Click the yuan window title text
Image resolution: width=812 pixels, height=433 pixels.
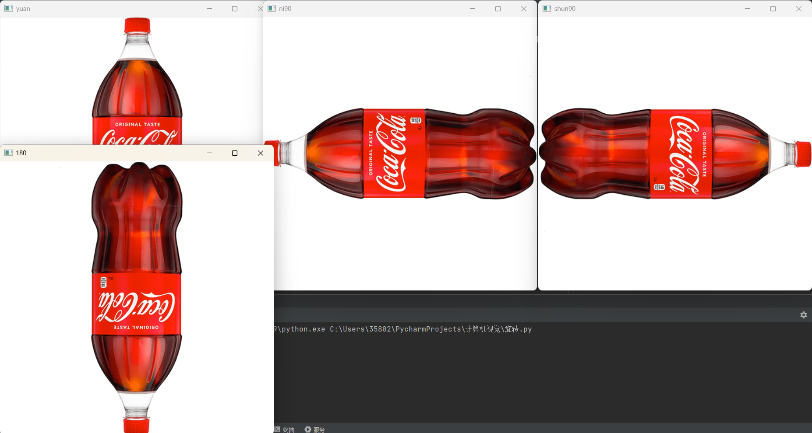pos(23,9)
